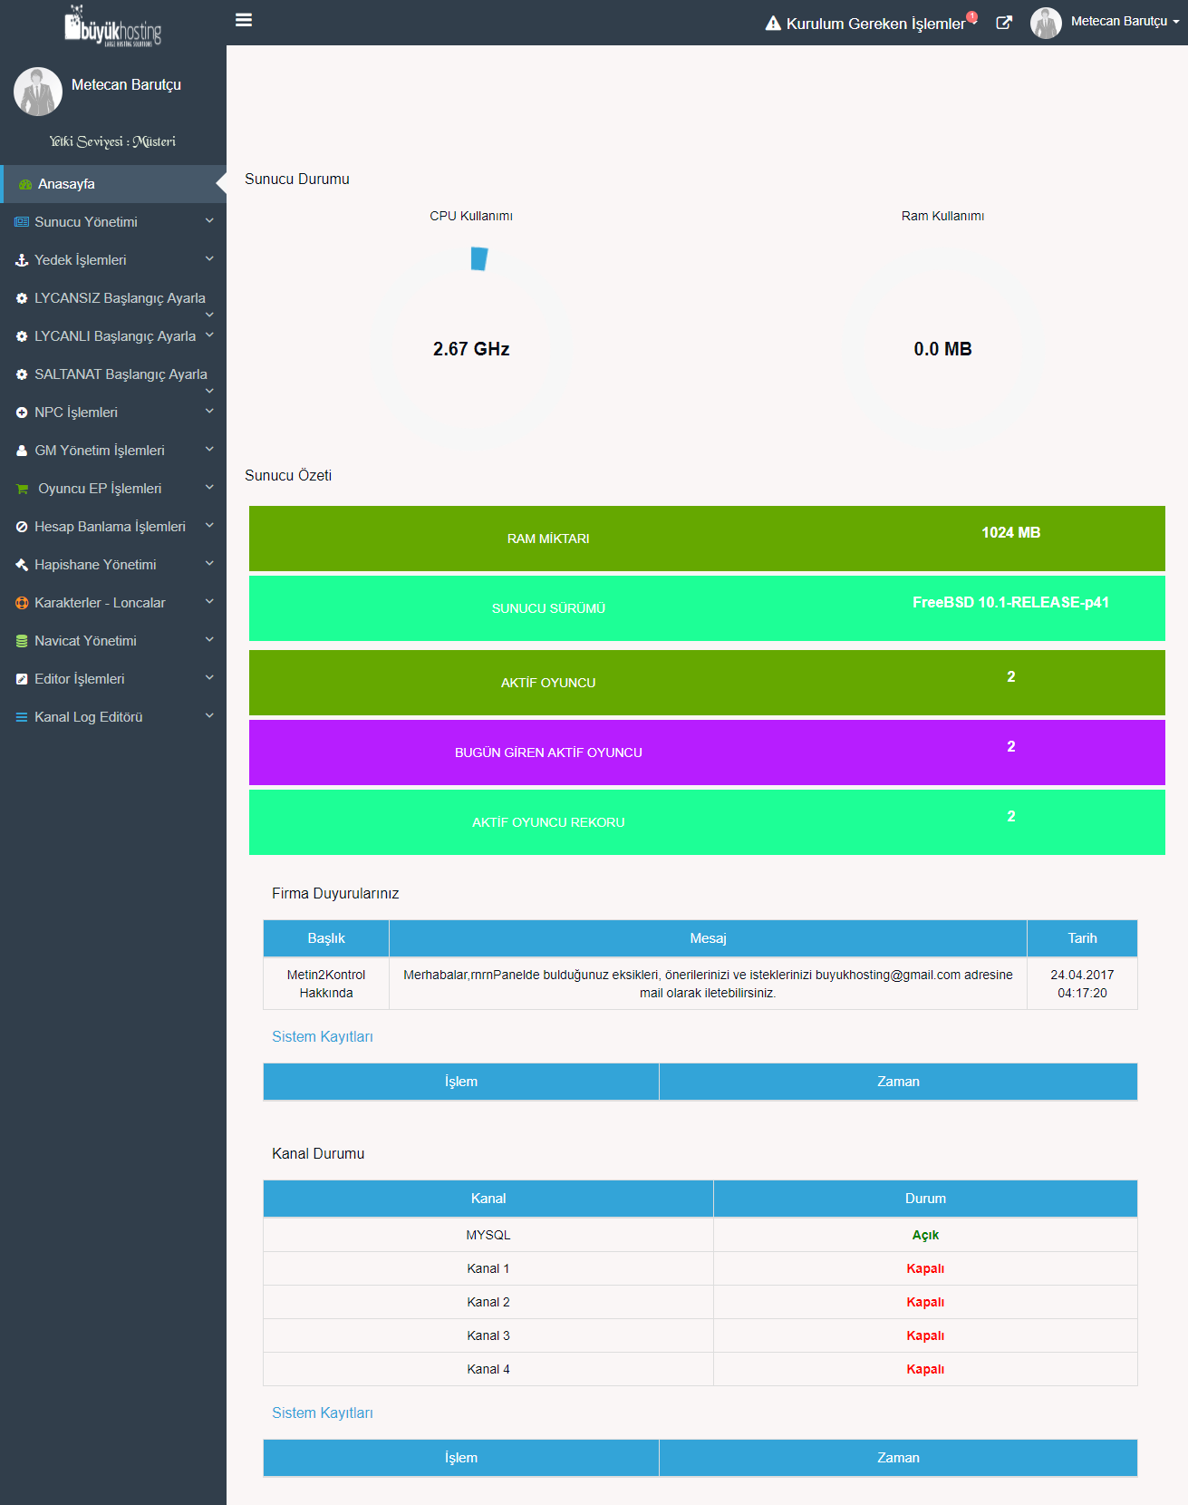Click the hamburger menu toggle icon
The height and width of the screenshot is (1505, 1188).
pyautogui.click(x=243, y=20)
